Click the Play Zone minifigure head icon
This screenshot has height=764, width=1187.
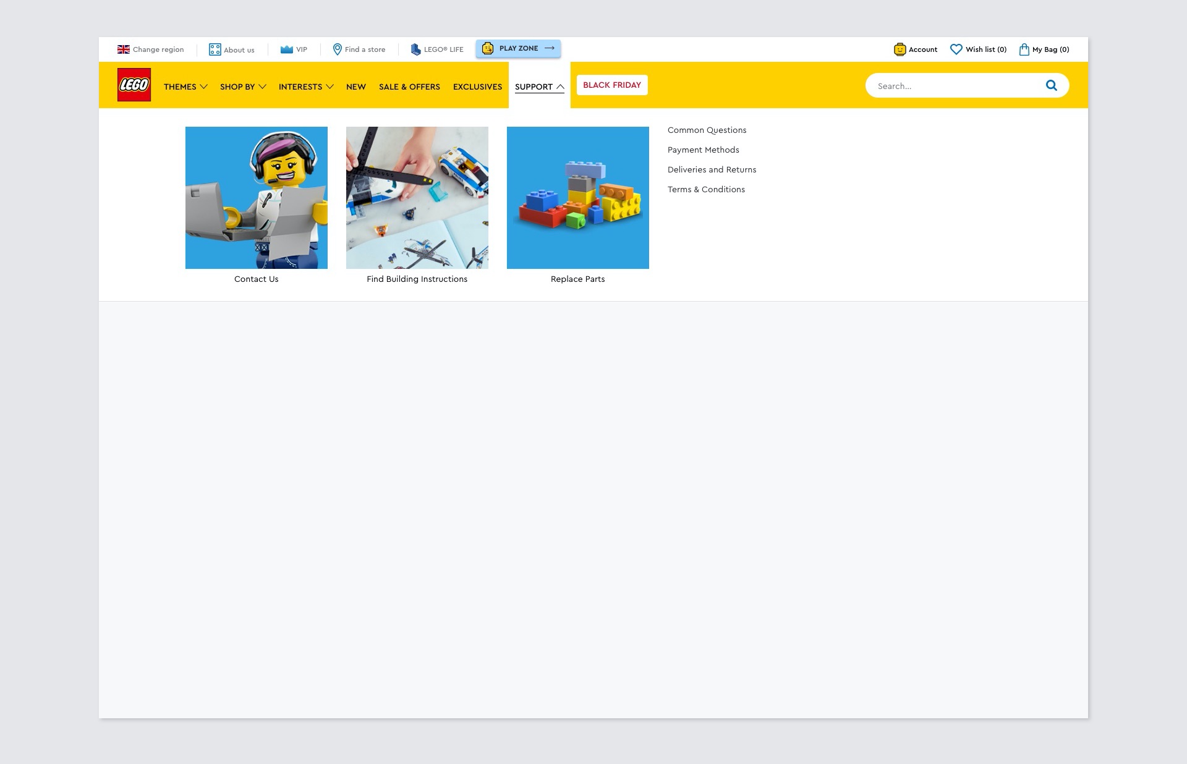pos(488,48)
